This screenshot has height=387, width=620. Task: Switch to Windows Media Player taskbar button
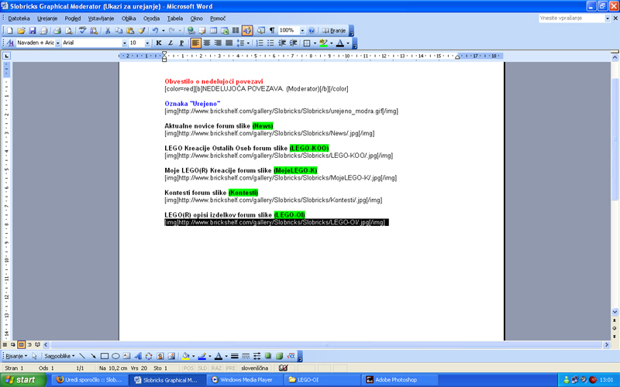[245, 379]
